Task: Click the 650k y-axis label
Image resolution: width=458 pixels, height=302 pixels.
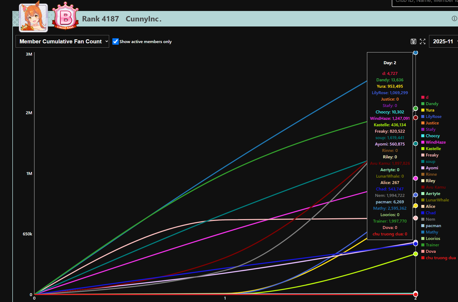Action: point(27,234)
